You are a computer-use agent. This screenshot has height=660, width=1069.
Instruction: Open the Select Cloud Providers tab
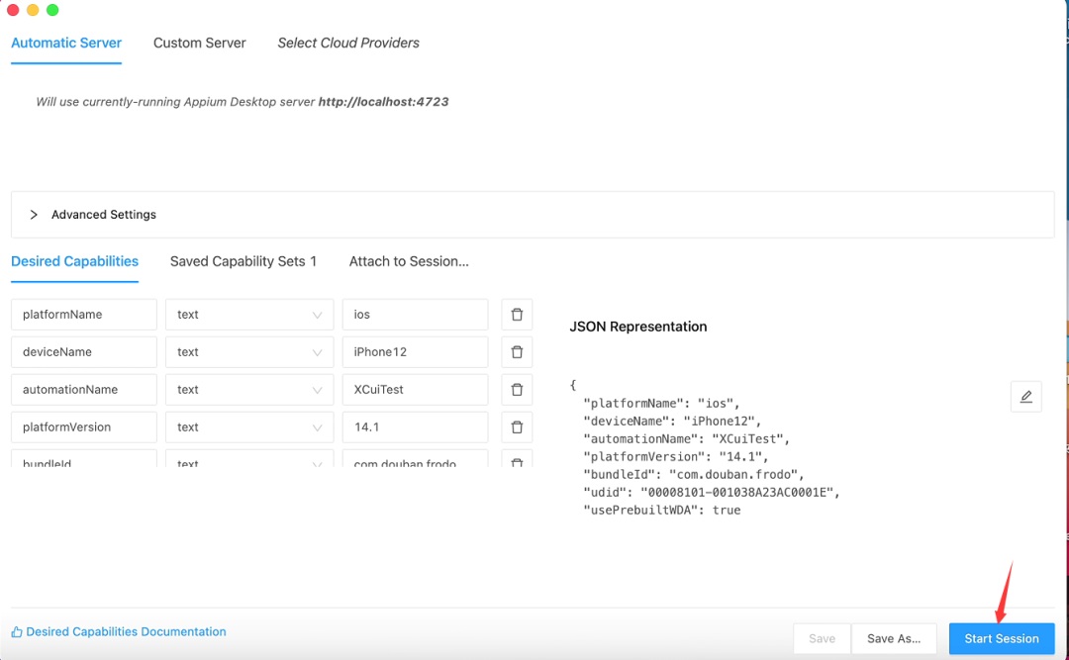pos(348,44)
